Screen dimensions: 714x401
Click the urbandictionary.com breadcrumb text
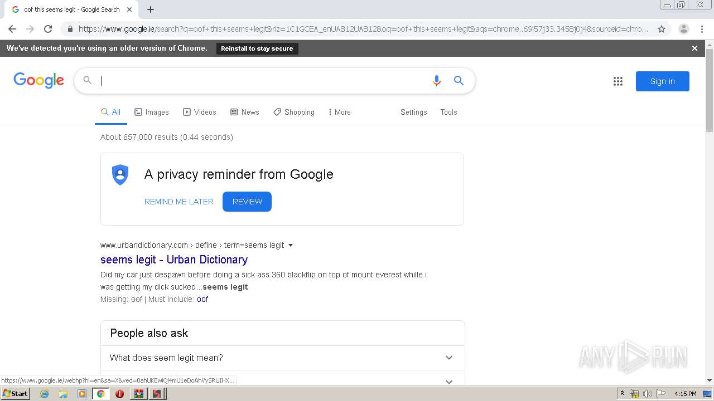192,245
